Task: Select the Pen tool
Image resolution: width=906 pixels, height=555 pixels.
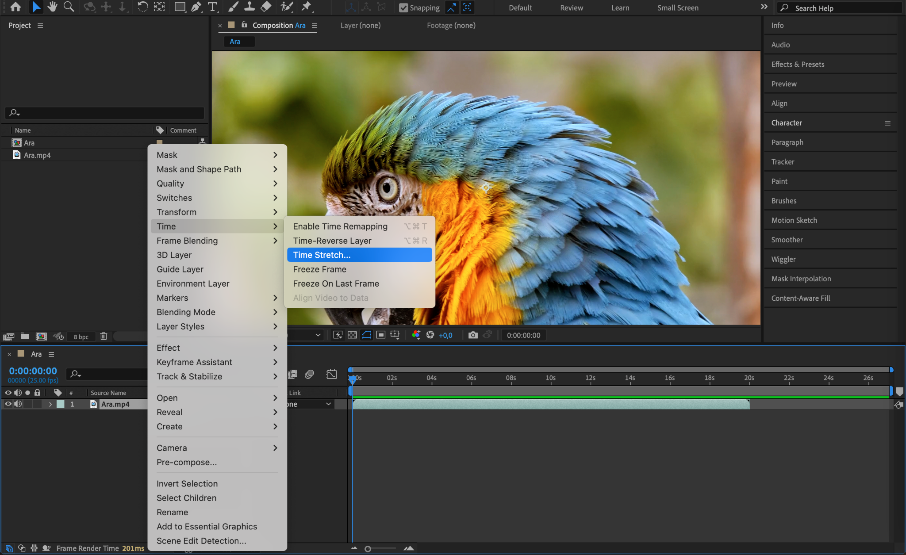Action: point(196,7)
